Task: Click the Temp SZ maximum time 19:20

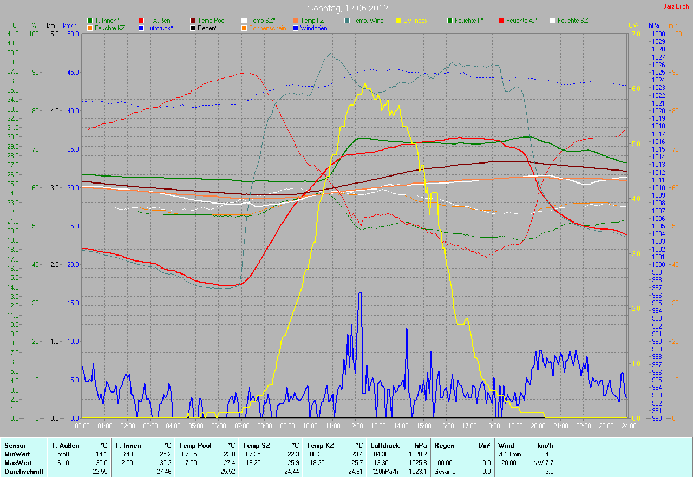Action: [x=253, y=463]
